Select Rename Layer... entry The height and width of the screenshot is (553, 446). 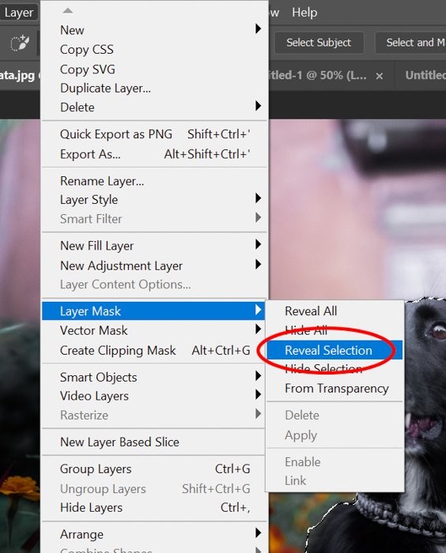tap(153, 181)
